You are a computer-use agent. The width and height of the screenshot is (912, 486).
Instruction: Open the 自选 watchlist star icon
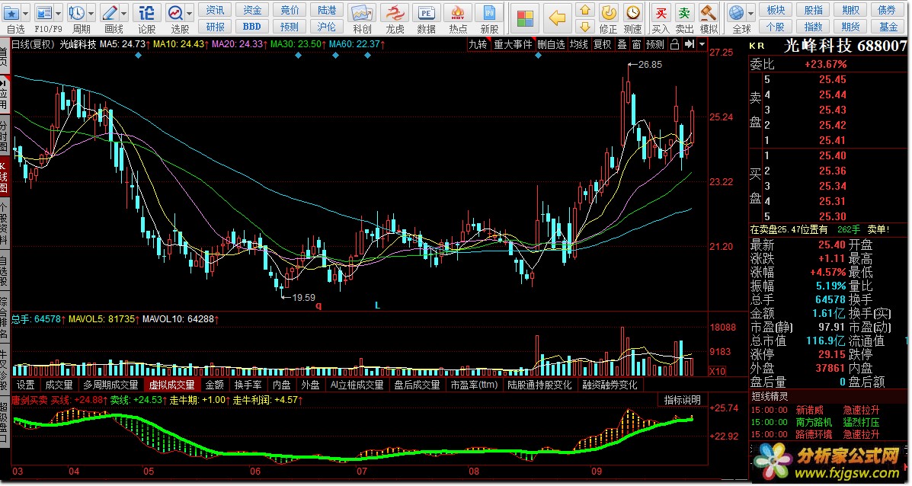[x=11, y=13]
